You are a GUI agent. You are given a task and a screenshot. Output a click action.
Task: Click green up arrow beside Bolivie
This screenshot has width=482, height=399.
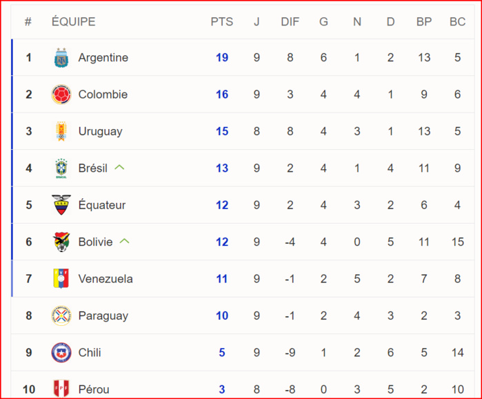pyautogui.click(x=124, y=241)
